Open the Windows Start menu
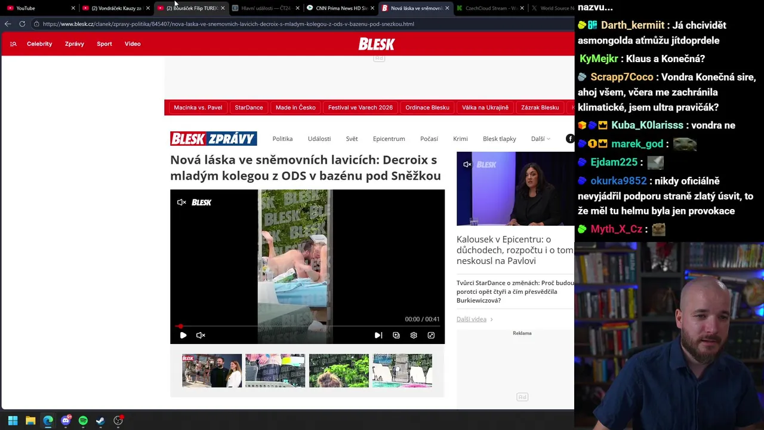 pyautogui.click(x=13, y=420)
